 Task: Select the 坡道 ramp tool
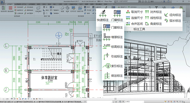click(x=62, y=9)
